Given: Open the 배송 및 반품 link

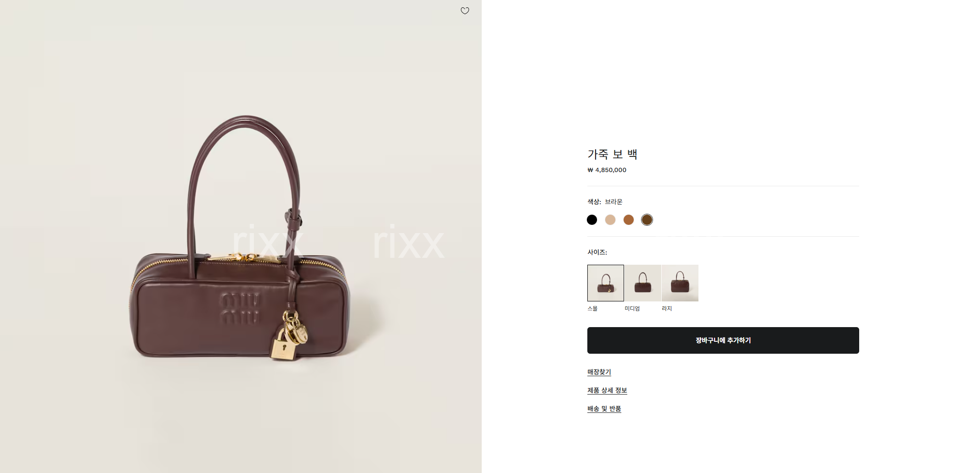Looking at the screenshot, I should (604, 409).
